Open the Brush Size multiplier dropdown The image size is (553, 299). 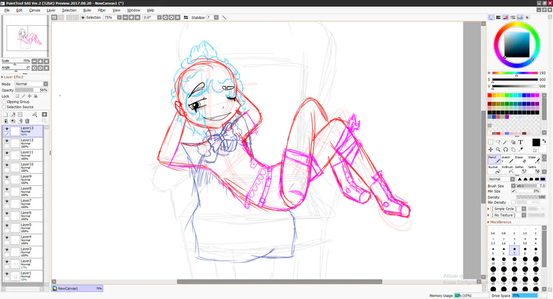click(x=513, y=186)
